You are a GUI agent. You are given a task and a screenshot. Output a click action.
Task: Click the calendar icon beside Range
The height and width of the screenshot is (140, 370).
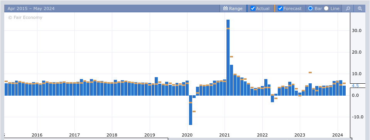(x=225, y=8)
